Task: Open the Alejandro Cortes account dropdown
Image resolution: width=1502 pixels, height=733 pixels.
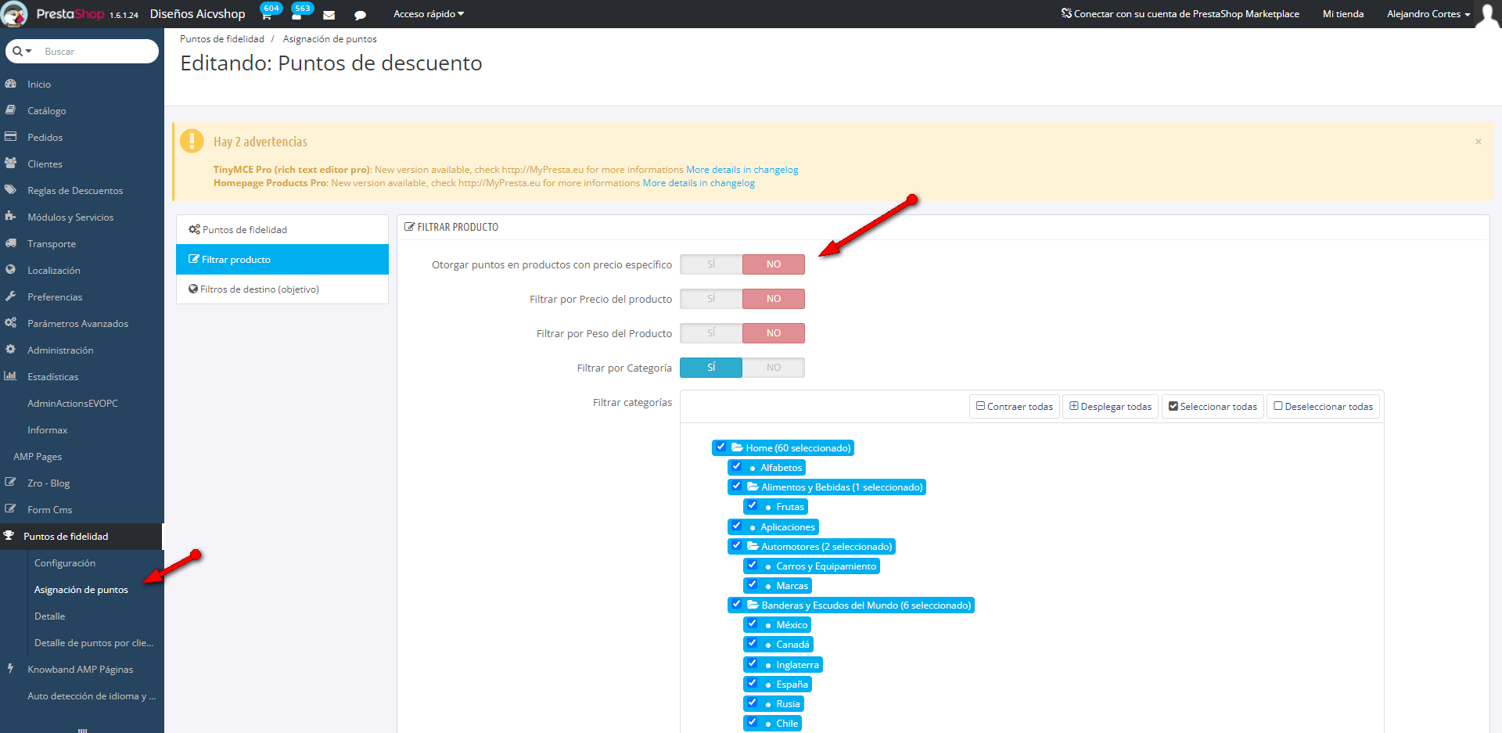Action: pyautogui.click(x=1428, y=14)
